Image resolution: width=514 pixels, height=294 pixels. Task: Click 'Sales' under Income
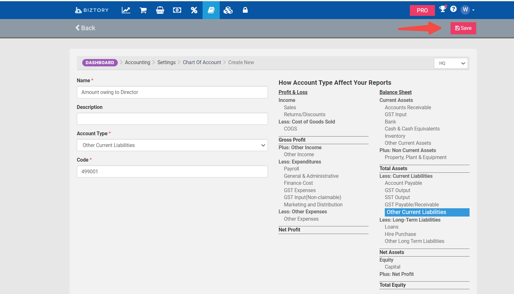[x=290, y=108]
